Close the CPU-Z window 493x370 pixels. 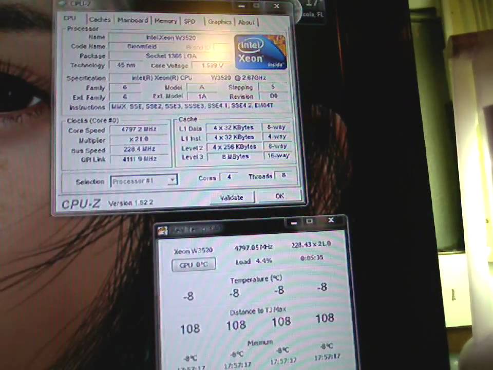pos(277,6)
